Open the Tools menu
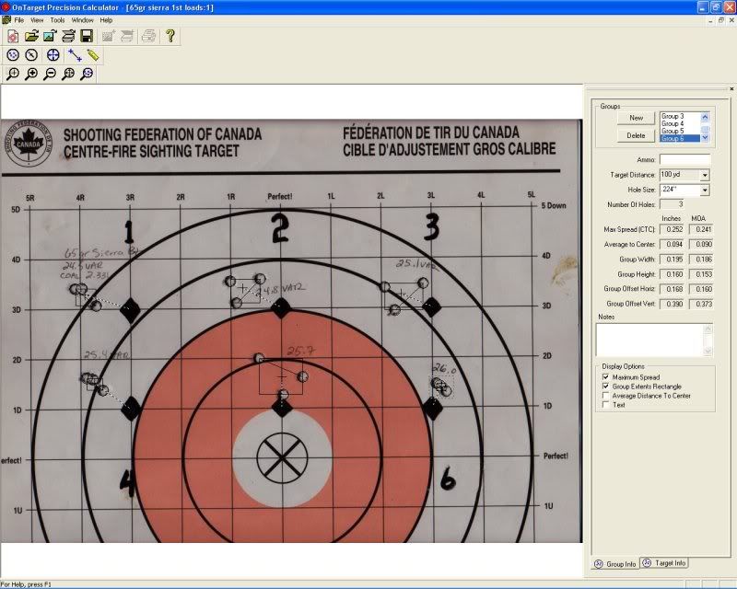Image resolution: width=737 pixels, height=589 pixels. [57, 20]
